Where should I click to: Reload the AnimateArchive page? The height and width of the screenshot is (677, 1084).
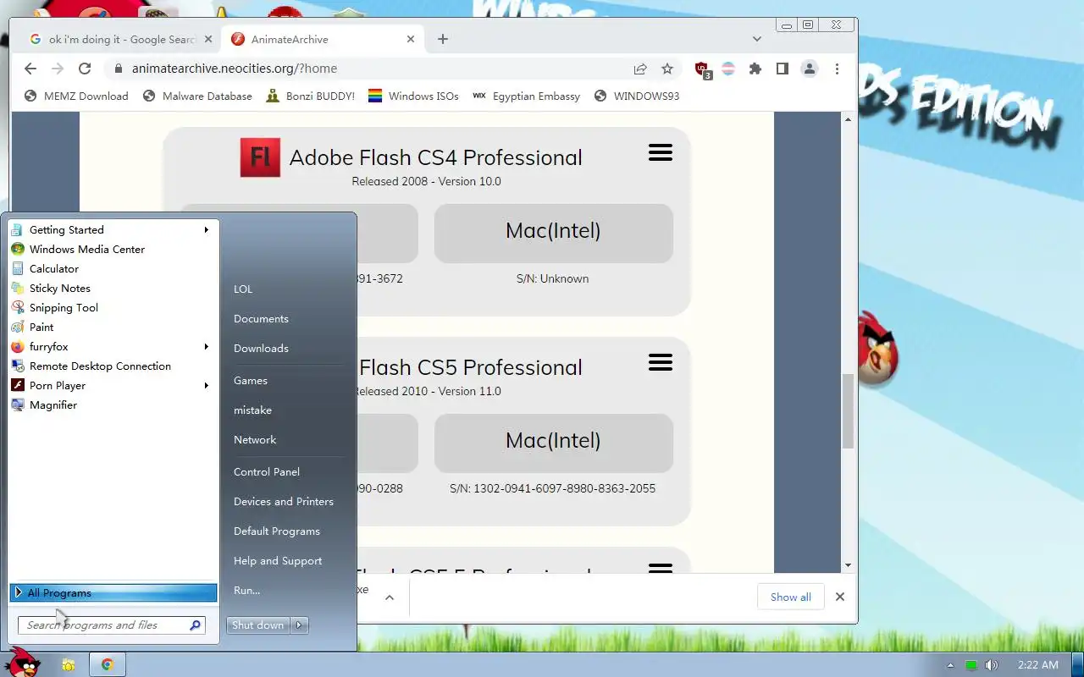point(85,69)
